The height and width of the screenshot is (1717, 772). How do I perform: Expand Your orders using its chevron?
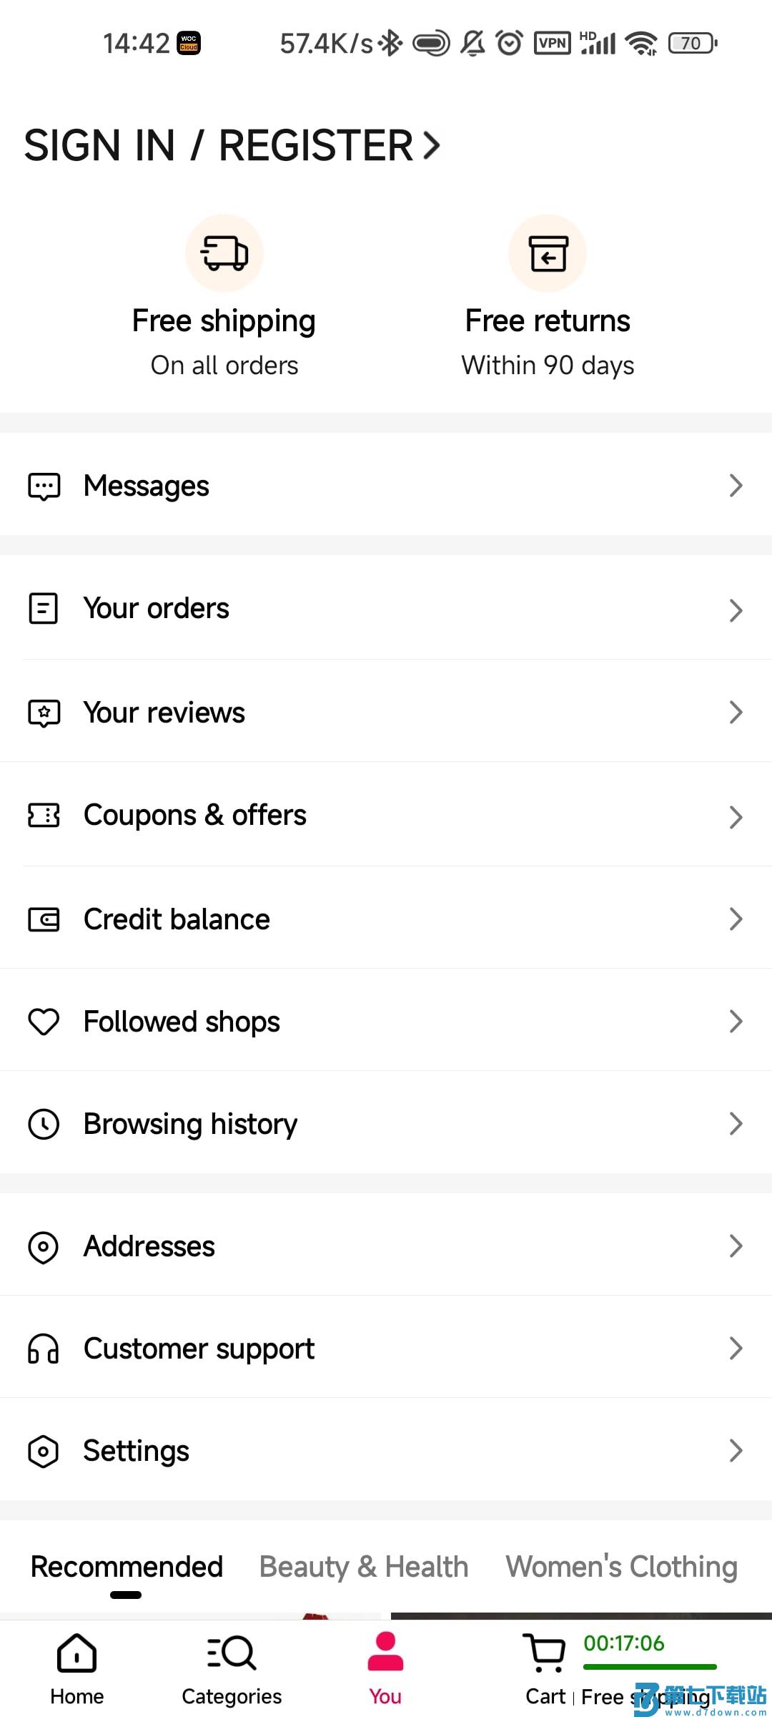(x=736, y=610)
